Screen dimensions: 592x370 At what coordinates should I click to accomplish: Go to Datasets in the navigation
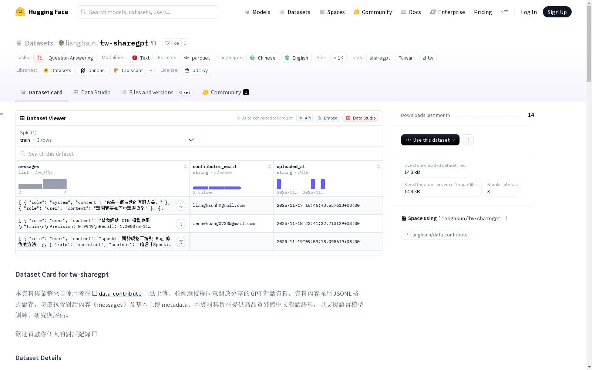[295, 12]
